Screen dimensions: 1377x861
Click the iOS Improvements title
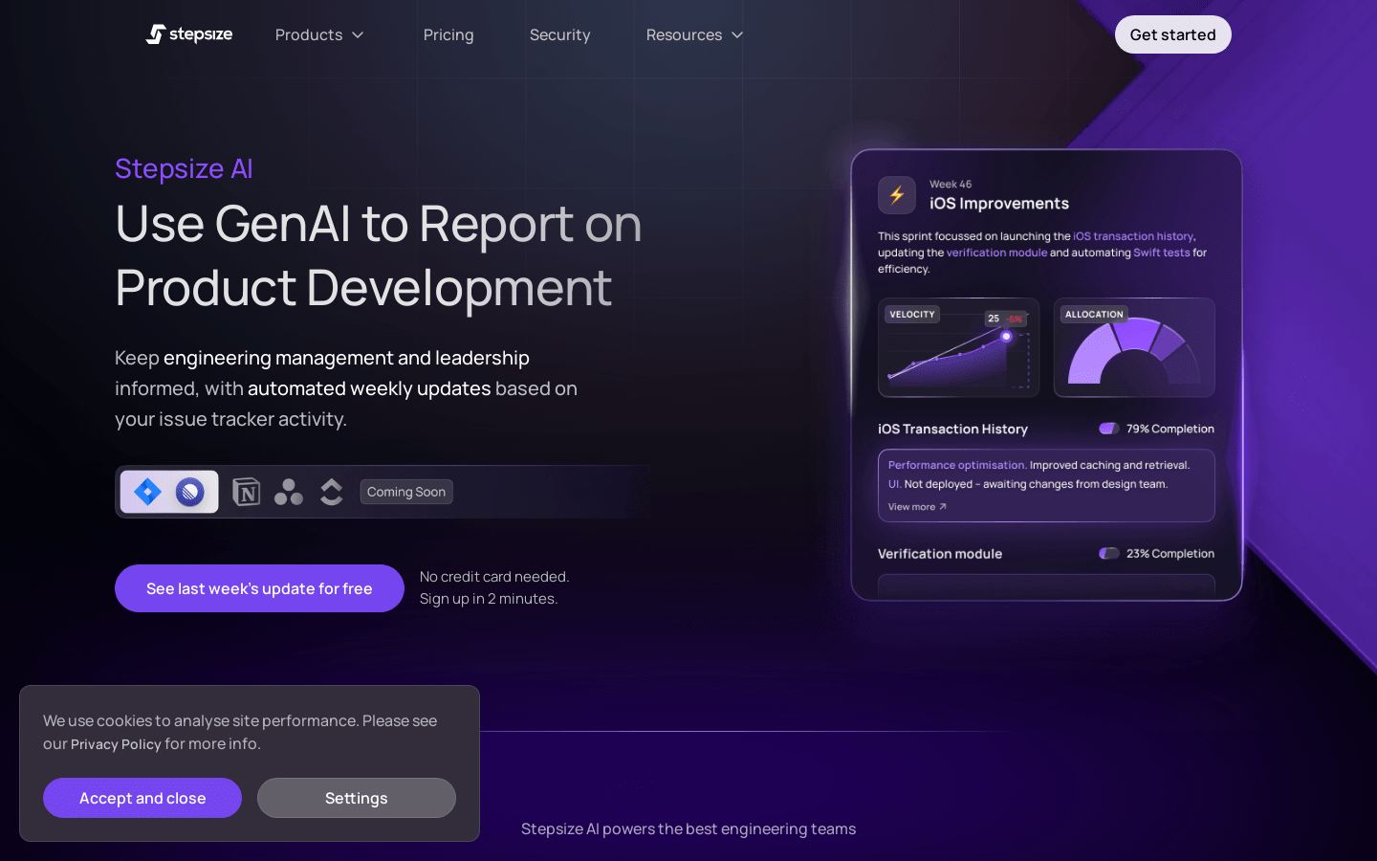999,203
